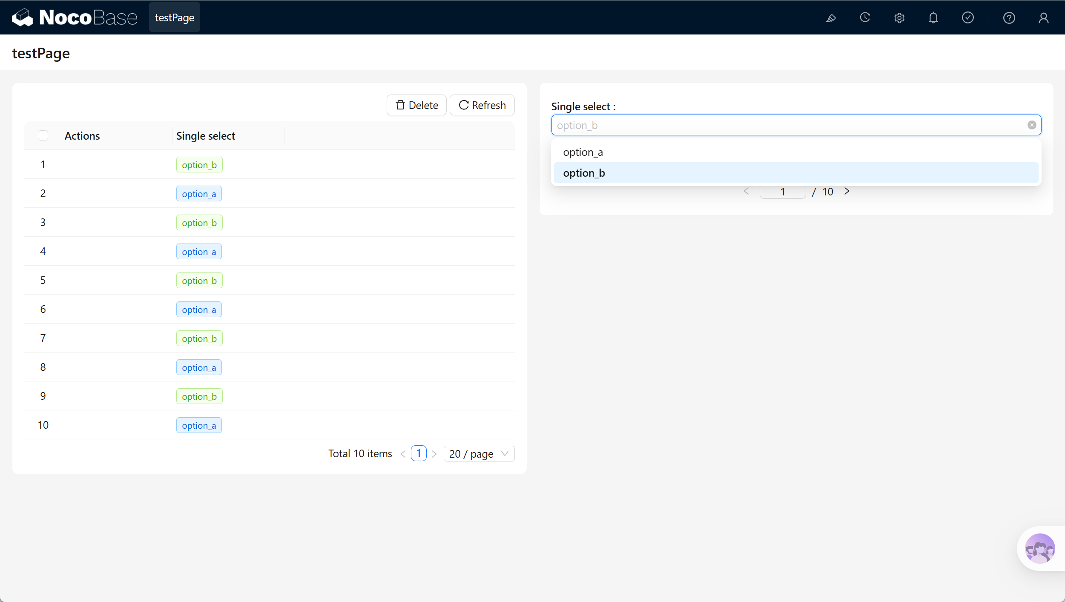
Task: Open the AI employees avatar bubble
Action: coord(1040,548)
